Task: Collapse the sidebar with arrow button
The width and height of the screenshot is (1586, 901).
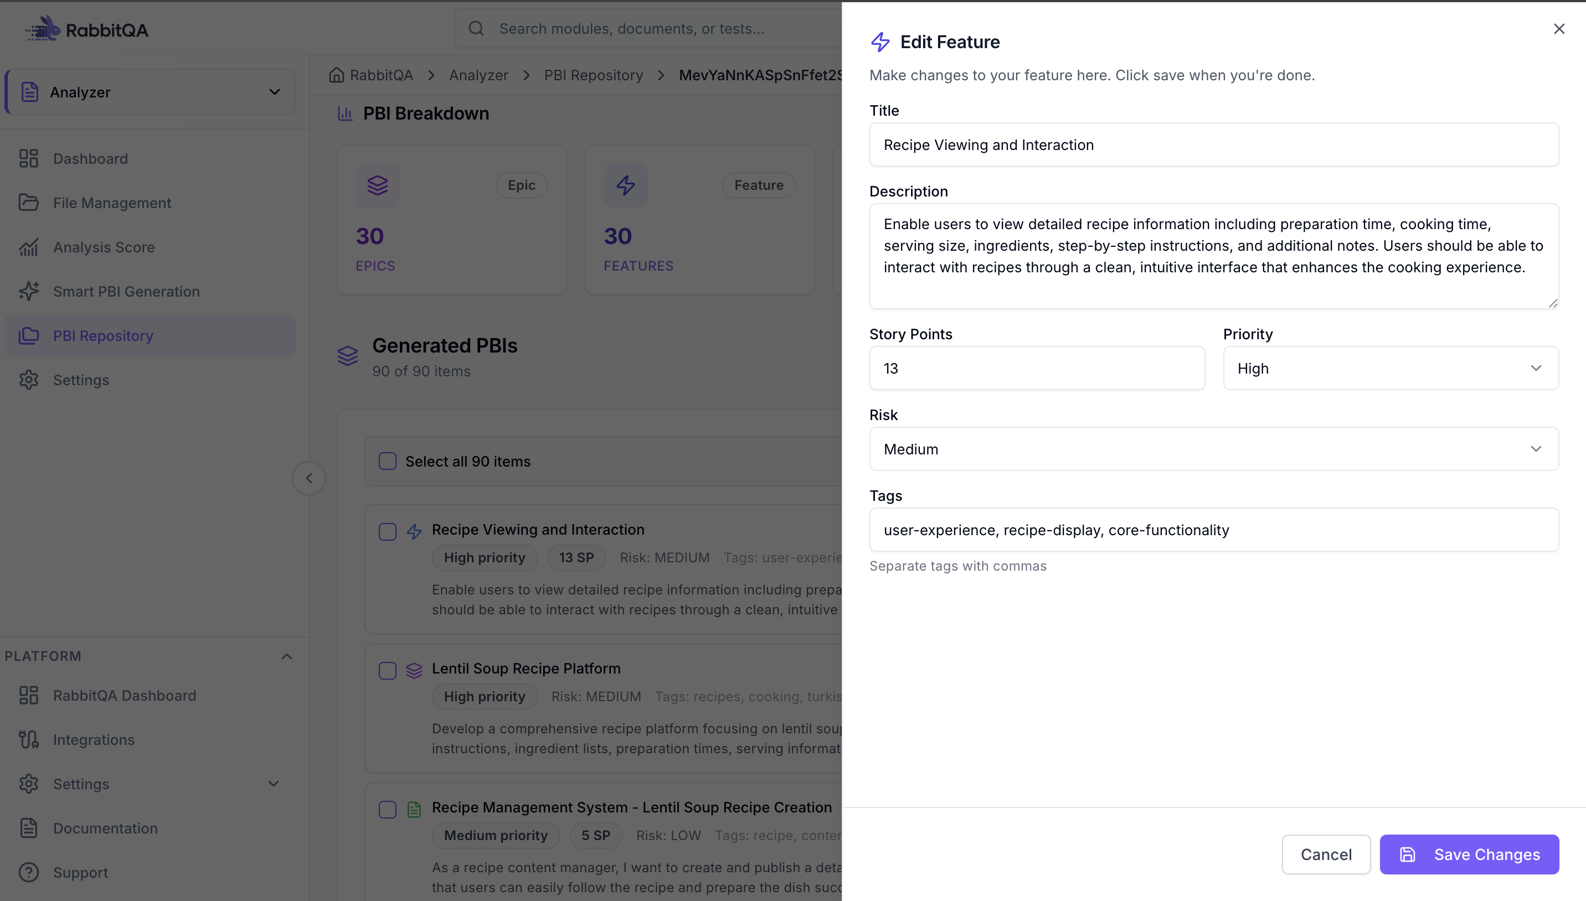Action: (x=309, y=478)
